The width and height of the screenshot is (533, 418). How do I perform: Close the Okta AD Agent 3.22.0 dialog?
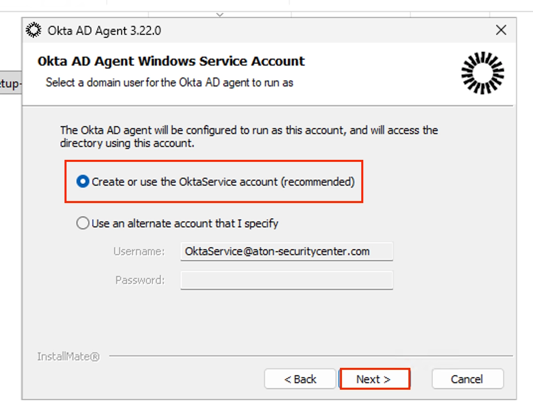click(501, 30)
